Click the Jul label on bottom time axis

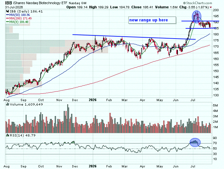click(x=193, y=166)
